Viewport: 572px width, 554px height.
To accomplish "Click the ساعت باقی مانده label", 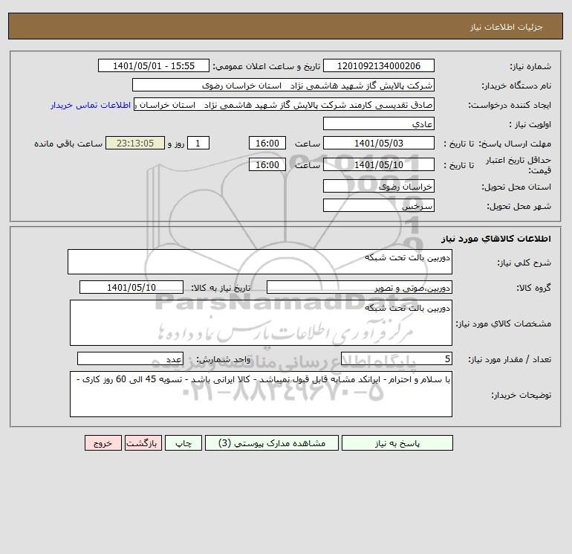I will (68, 144).
